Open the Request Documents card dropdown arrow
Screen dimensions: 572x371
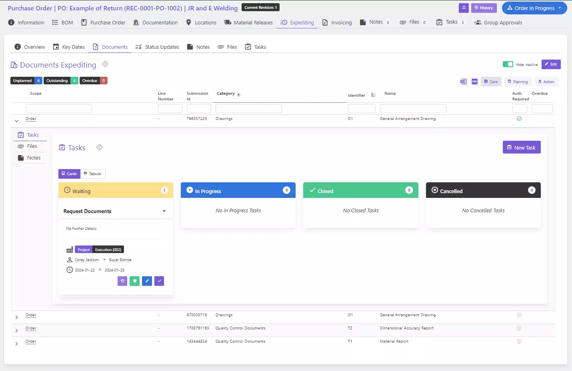coord(164,211)
